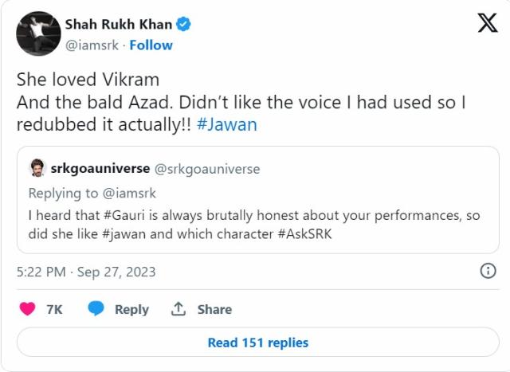Click the srkgoauniverse display name
The image size is (510, 372).
click(100, 168)
